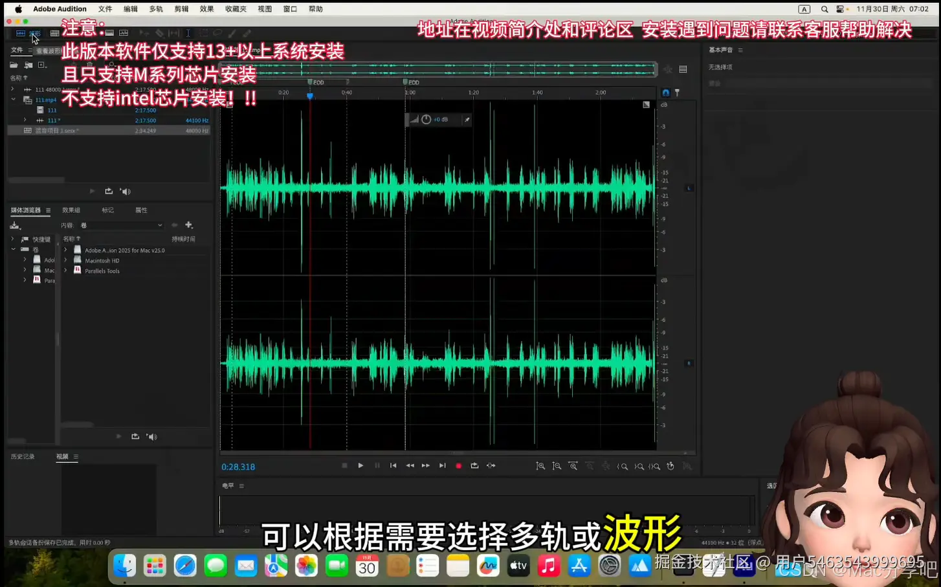Click the red Record button

pos(459,466)
